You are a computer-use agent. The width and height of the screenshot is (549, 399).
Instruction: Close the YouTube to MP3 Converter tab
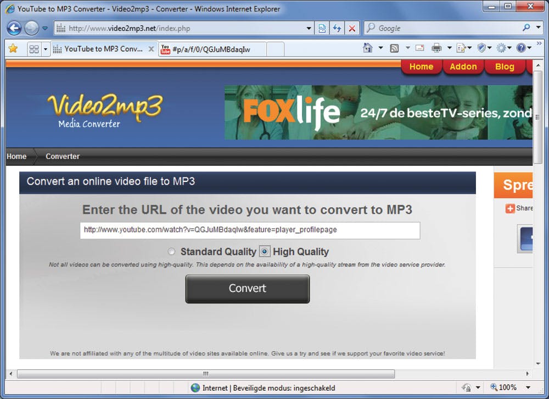pos(151,49)
